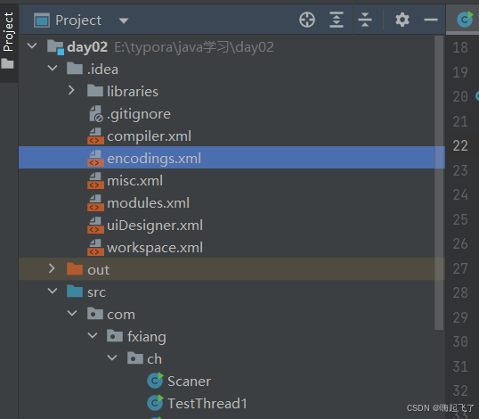
Task: Select misc.xml in the tree
Action: tap(231, 181)
